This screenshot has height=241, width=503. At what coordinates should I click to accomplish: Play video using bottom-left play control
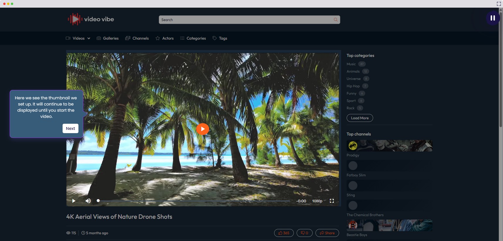pos(74,201)
